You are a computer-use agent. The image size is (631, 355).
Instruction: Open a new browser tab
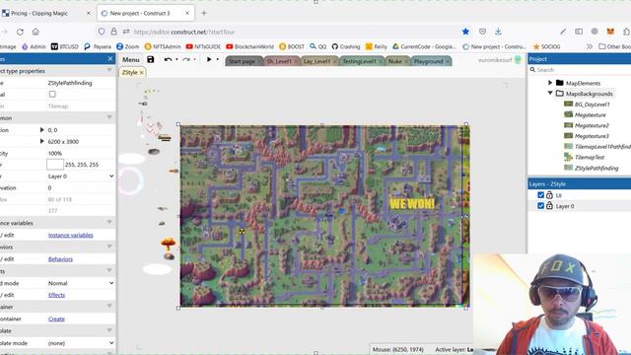point(204,13)
